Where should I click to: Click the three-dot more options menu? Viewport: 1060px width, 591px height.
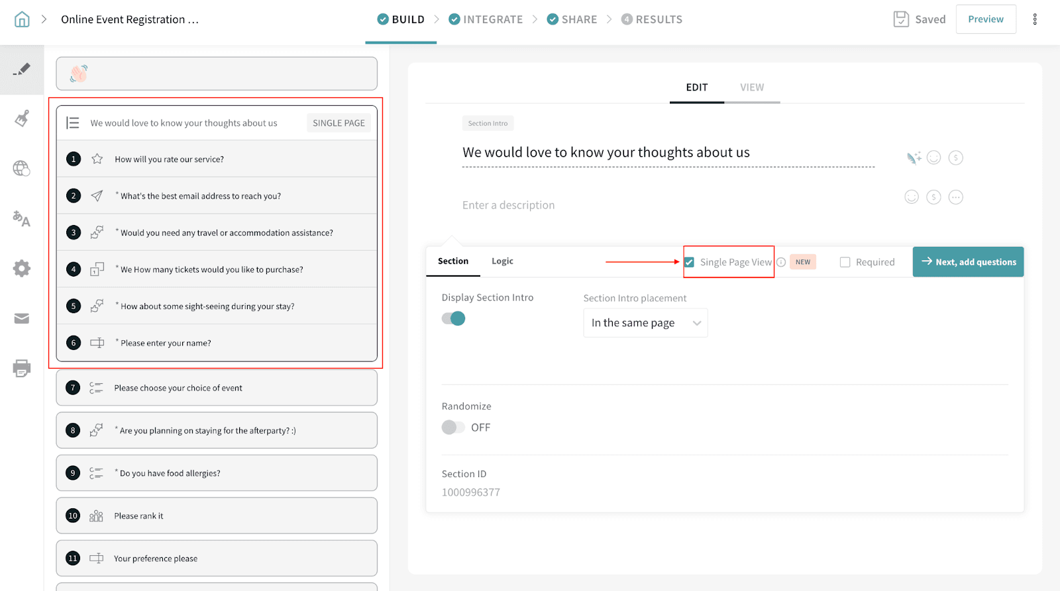tap(1034, 19)
